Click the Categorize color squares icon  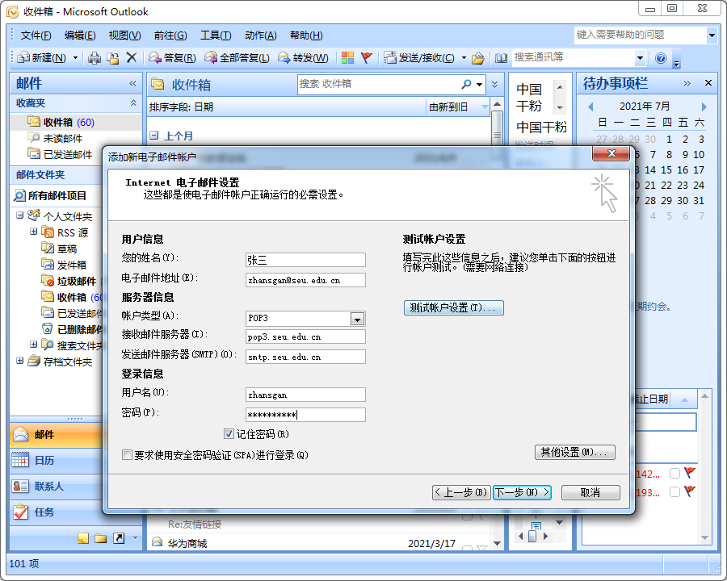pyautogui.click(x=347, y=58)
